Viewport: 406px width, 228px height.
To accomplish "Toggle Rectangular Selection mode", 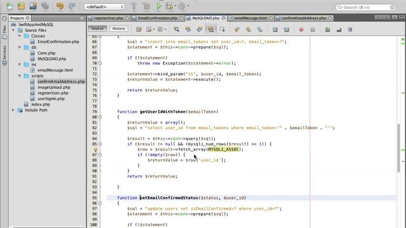I will click(222, 29).
